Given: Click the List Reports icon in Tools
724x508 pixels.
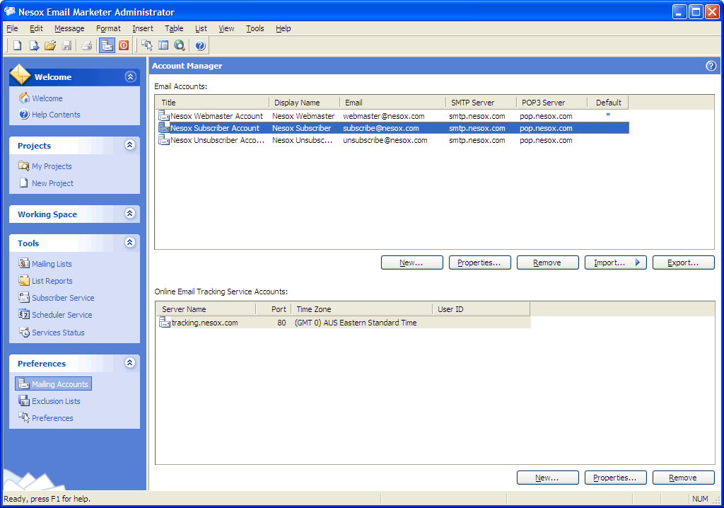Looking at the screenshot, I should (24, 281).
